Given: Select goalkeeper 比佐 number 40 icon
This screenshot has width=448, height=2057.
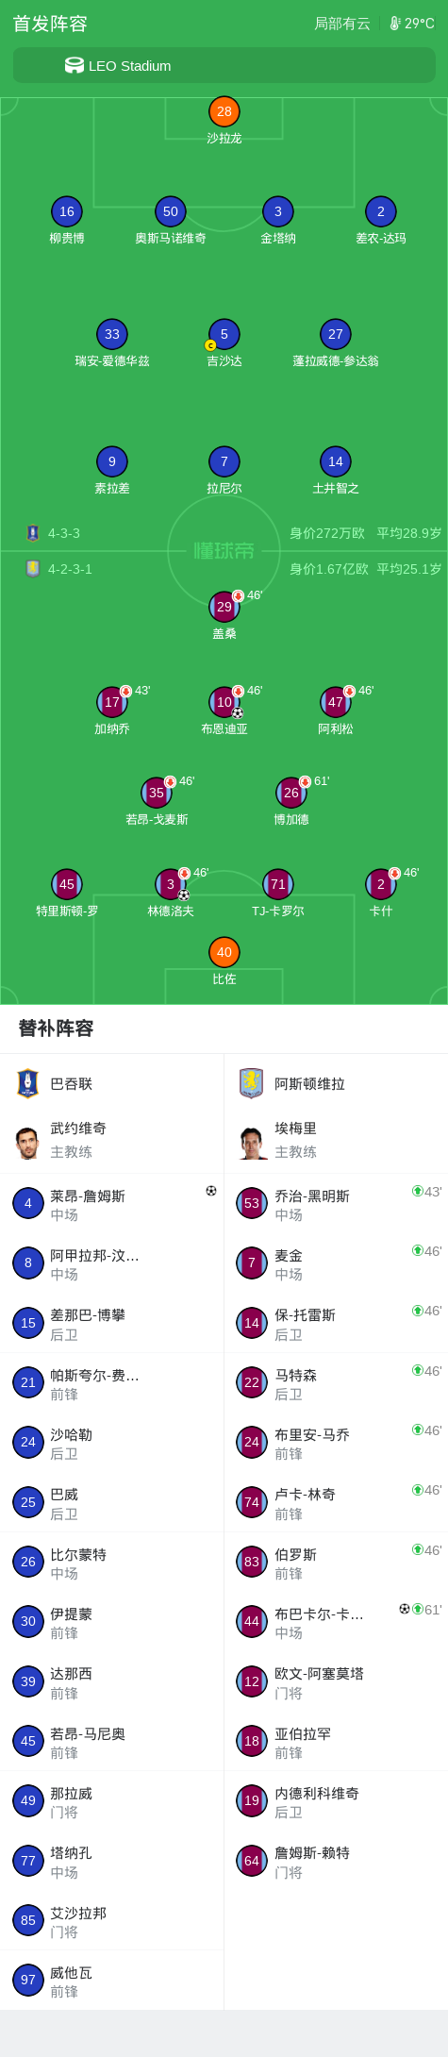Looking at the screenshot, I should click(224, 952).
